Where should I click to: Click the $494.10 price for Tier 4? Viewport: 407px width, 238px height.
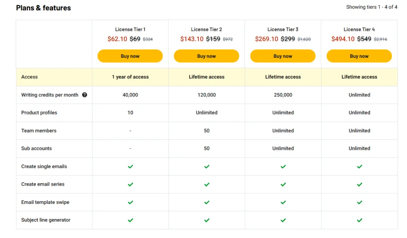pos(343,39)
